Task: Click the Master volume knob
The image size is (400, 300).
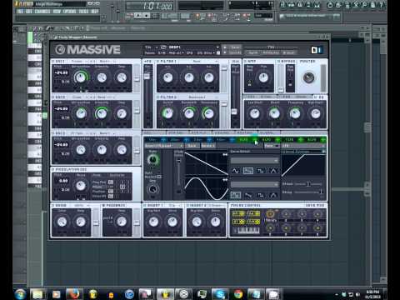Action: [308, 77]
